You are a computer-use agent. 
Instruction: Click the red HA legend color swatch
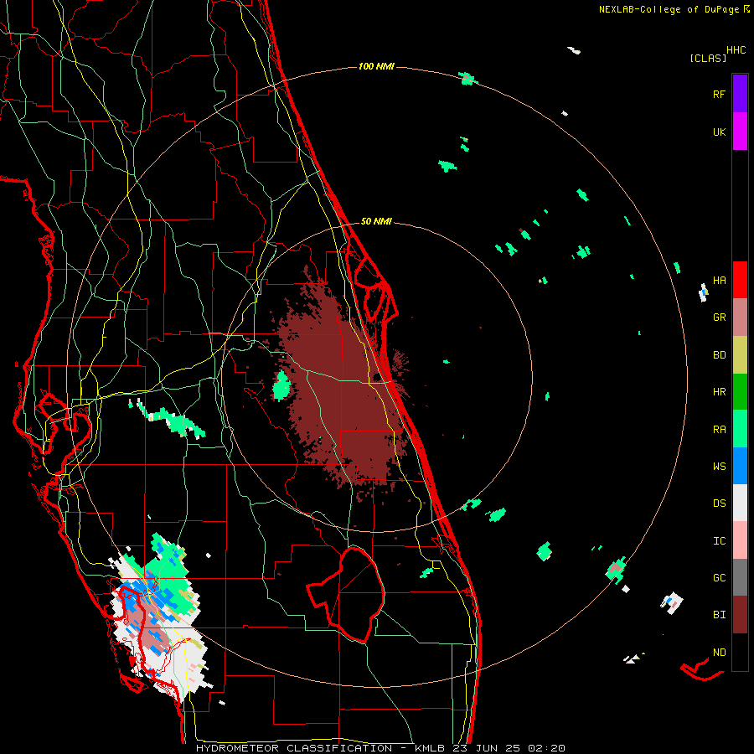click(740, 280)
